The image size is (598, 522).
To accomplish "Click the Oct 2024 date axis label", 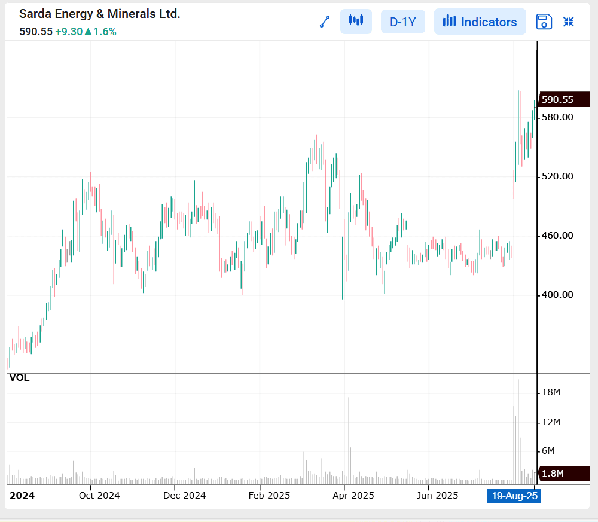I will click(99, 495).
